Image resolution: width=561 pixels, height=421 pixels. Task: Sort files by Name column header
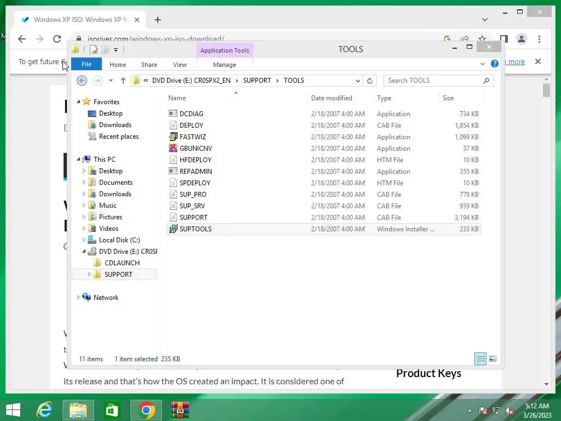pos(236,98)
